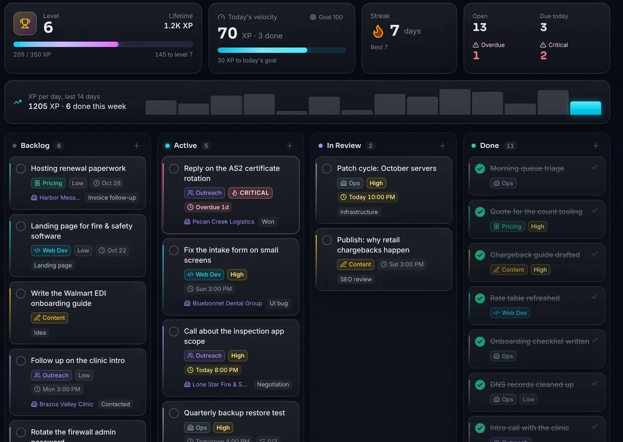623x442 pixels.
Task: Click the Goal 100 target icon
Action: [x=313, y=17]
